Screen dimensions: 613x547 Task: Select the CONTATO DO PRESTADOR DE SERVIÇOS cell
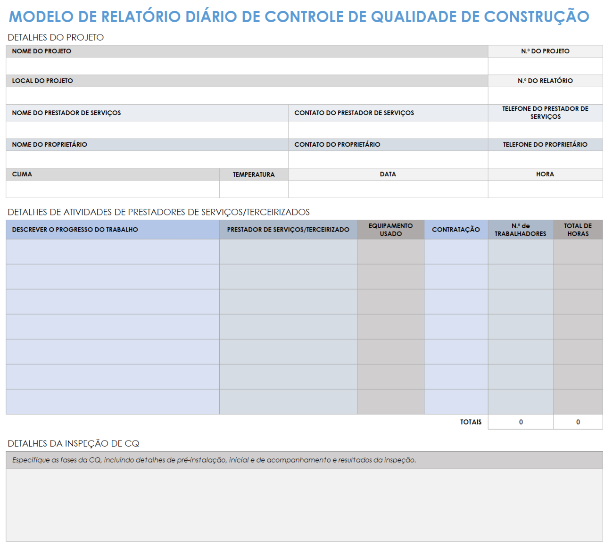387,129
